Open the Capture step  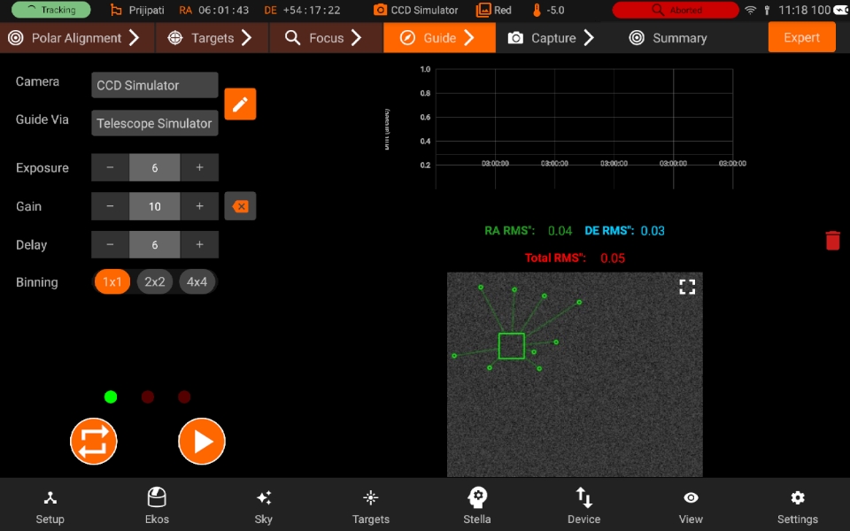552,38
